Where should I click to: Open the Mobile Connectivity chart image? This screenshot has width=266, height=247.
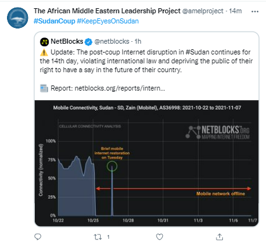[147, 163]
